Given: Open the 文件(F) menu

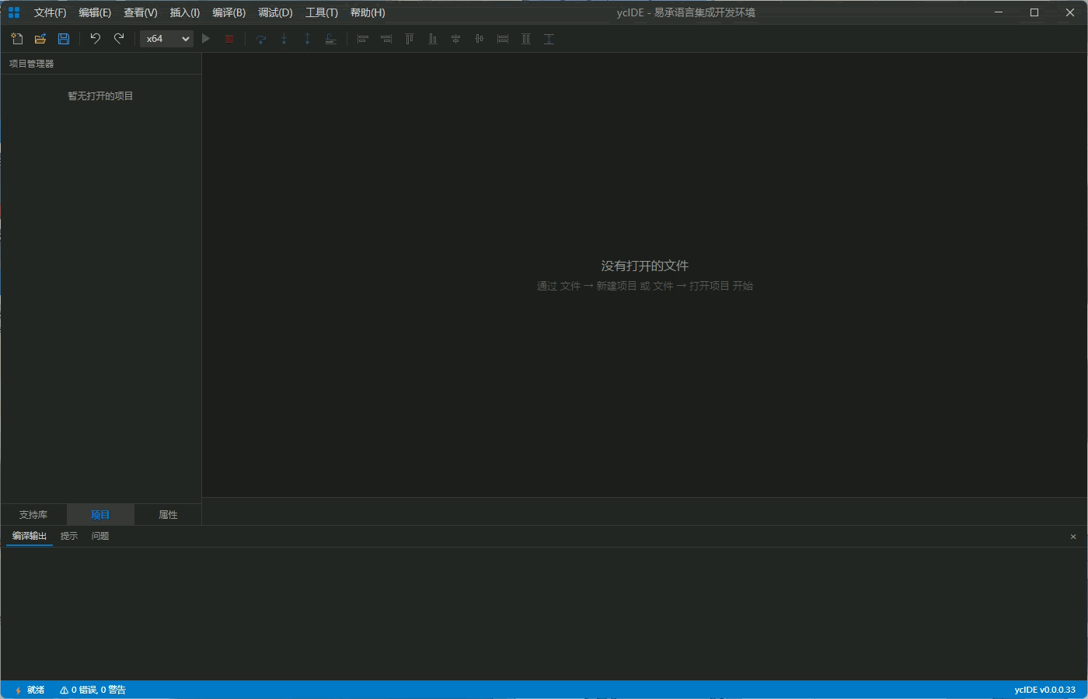Looking at the screenshot, I should 50,12.
